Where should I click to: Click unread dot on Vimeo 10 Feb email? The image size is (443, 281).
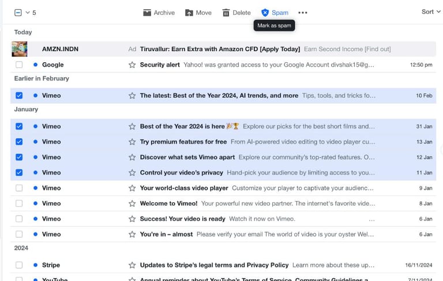coord(35,96)
